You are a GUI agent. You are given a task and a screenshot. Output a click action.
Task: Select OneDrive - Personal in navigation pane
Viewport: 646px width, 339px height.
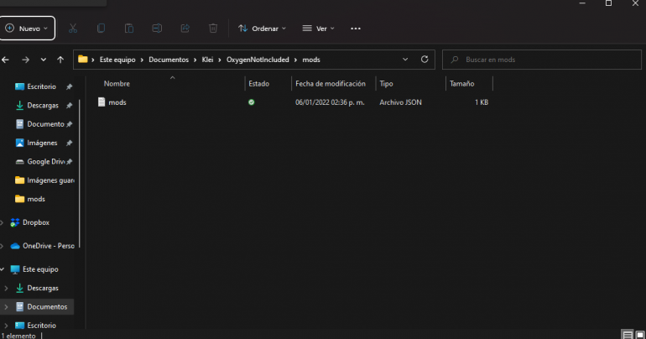pyautogui.click(x=48, y=246)
